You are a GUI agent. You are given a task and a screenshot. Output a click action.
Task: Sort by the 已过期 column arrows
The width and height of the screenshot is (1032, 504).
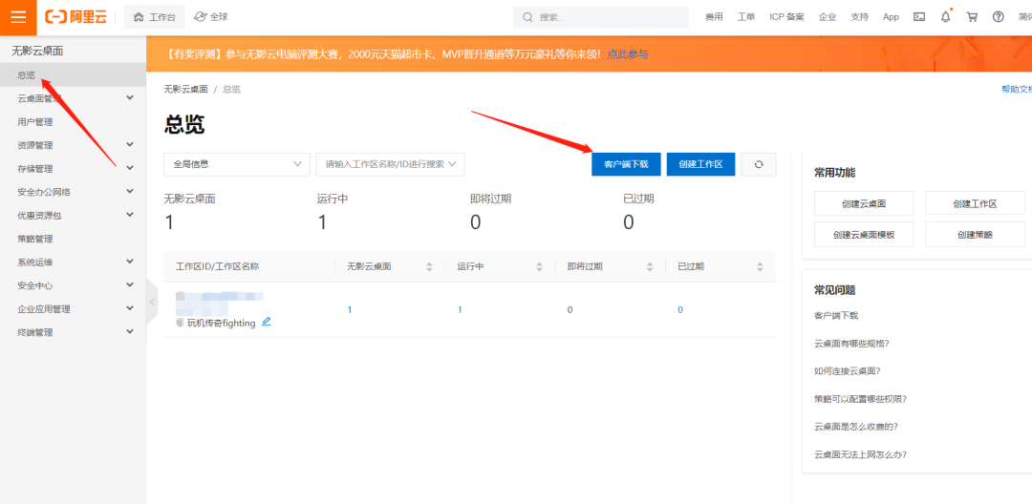click(760, 266)
